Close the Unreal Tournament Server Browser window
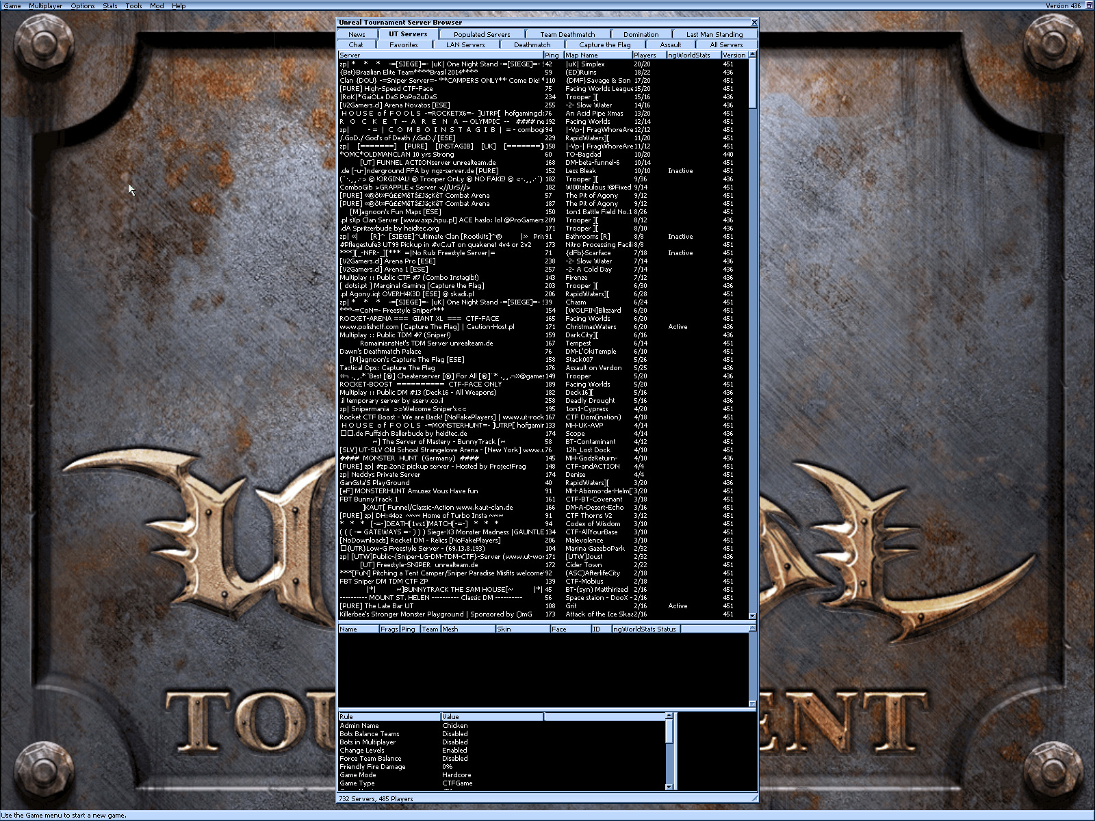The height and width of the screenshot is (821, 1095). pyautogui.click(x=754, y=23)
